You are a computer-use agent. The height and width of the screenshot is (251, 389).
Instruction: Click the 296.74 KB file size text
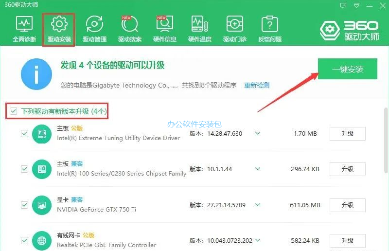[x=305, y=169]
